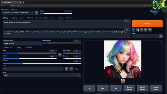Screen dimensions: 167x94
Task: Open the Checkpoint Merger tab
Action: coord(42,18)
